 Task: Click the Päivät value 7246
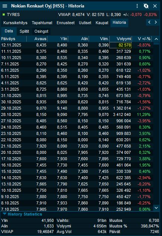tap(155, 232)
